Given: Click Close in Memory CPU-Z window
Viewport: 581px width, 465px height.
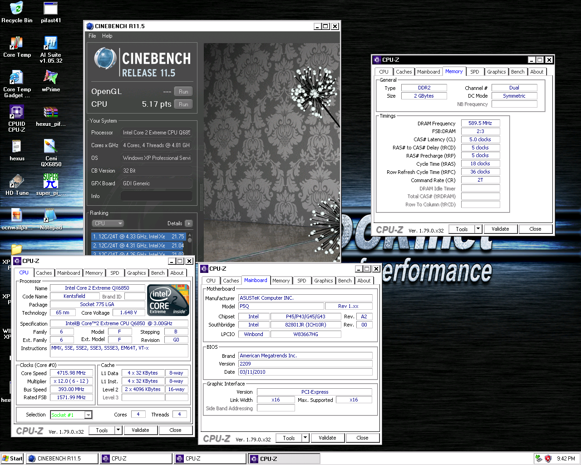Looking at the screenshot, I should pyautogui.click(x=535, y=229).
